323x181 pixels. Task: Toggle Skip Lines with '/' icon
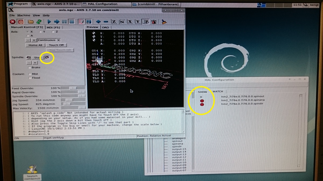click(x=81, y=22)
